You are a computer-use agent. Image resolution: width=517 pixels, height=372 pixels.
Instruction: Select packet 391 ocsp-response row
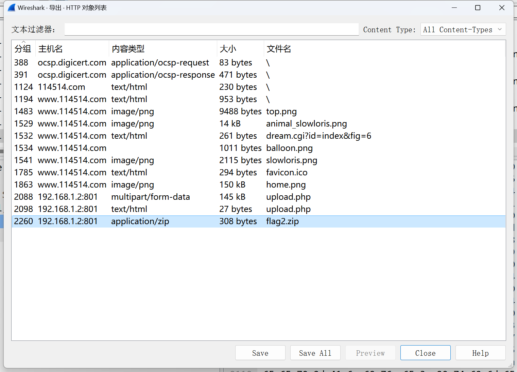click(x=259, y=75)
